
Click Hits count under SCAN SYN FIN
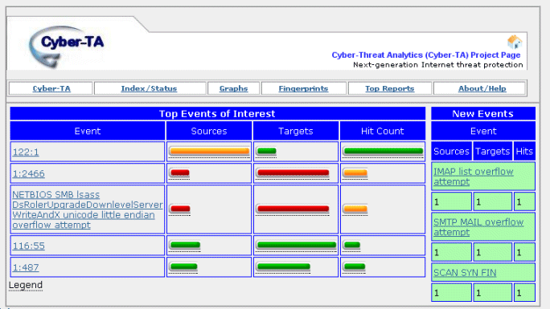pos(524,292)
